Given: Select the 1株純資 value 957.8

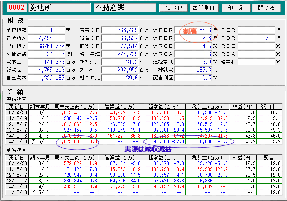Looking at the screenshot, I should [193, 70].
